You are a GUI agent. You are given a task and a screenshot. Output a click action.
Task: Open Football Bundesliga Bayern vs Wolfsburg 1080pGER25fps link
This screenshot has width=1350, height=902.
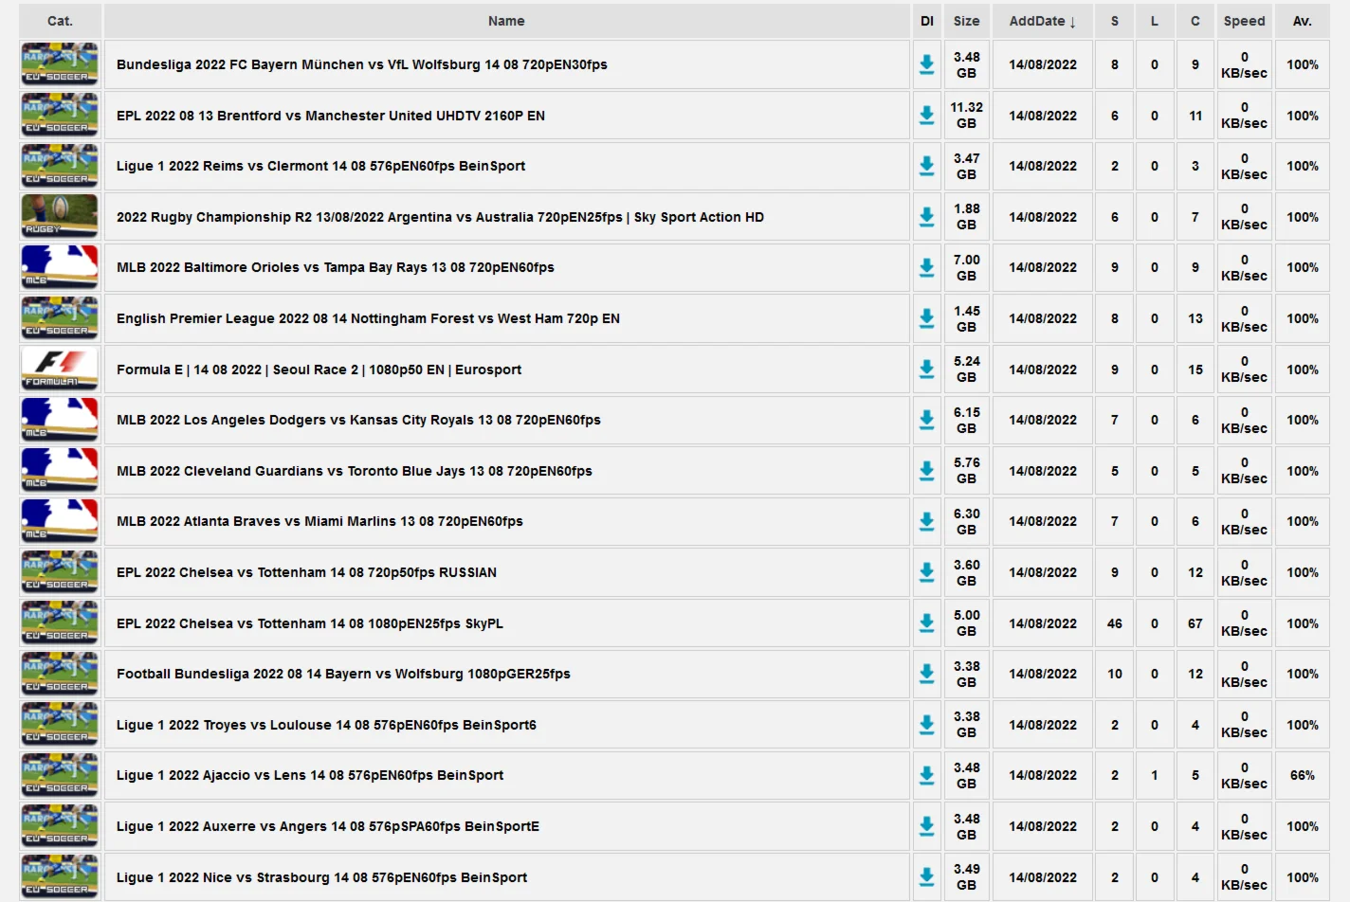343,674
